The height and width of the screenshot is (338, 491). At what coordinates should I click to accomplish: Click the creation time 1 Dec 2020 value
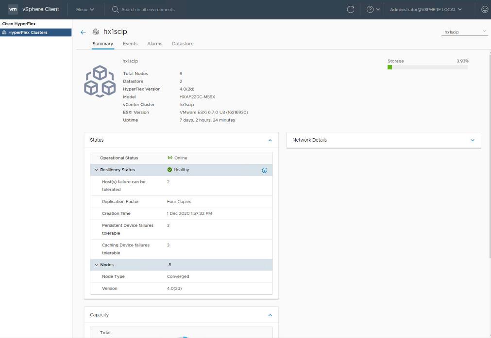[x=189, y=213]
